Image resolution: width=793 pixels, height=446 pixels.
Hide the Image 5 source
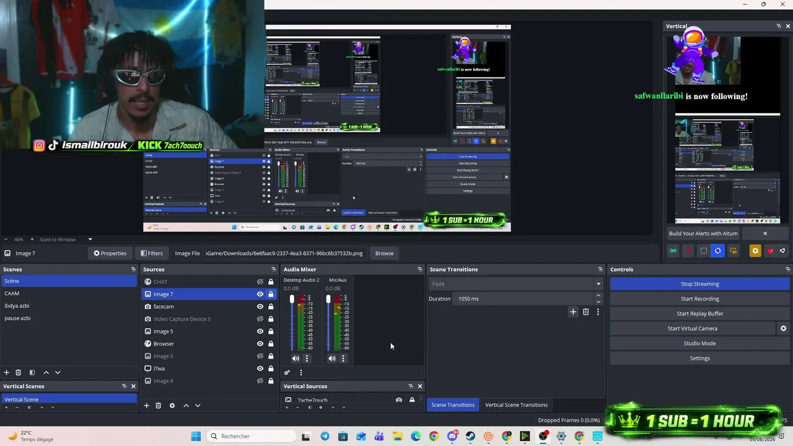point(260,331)
